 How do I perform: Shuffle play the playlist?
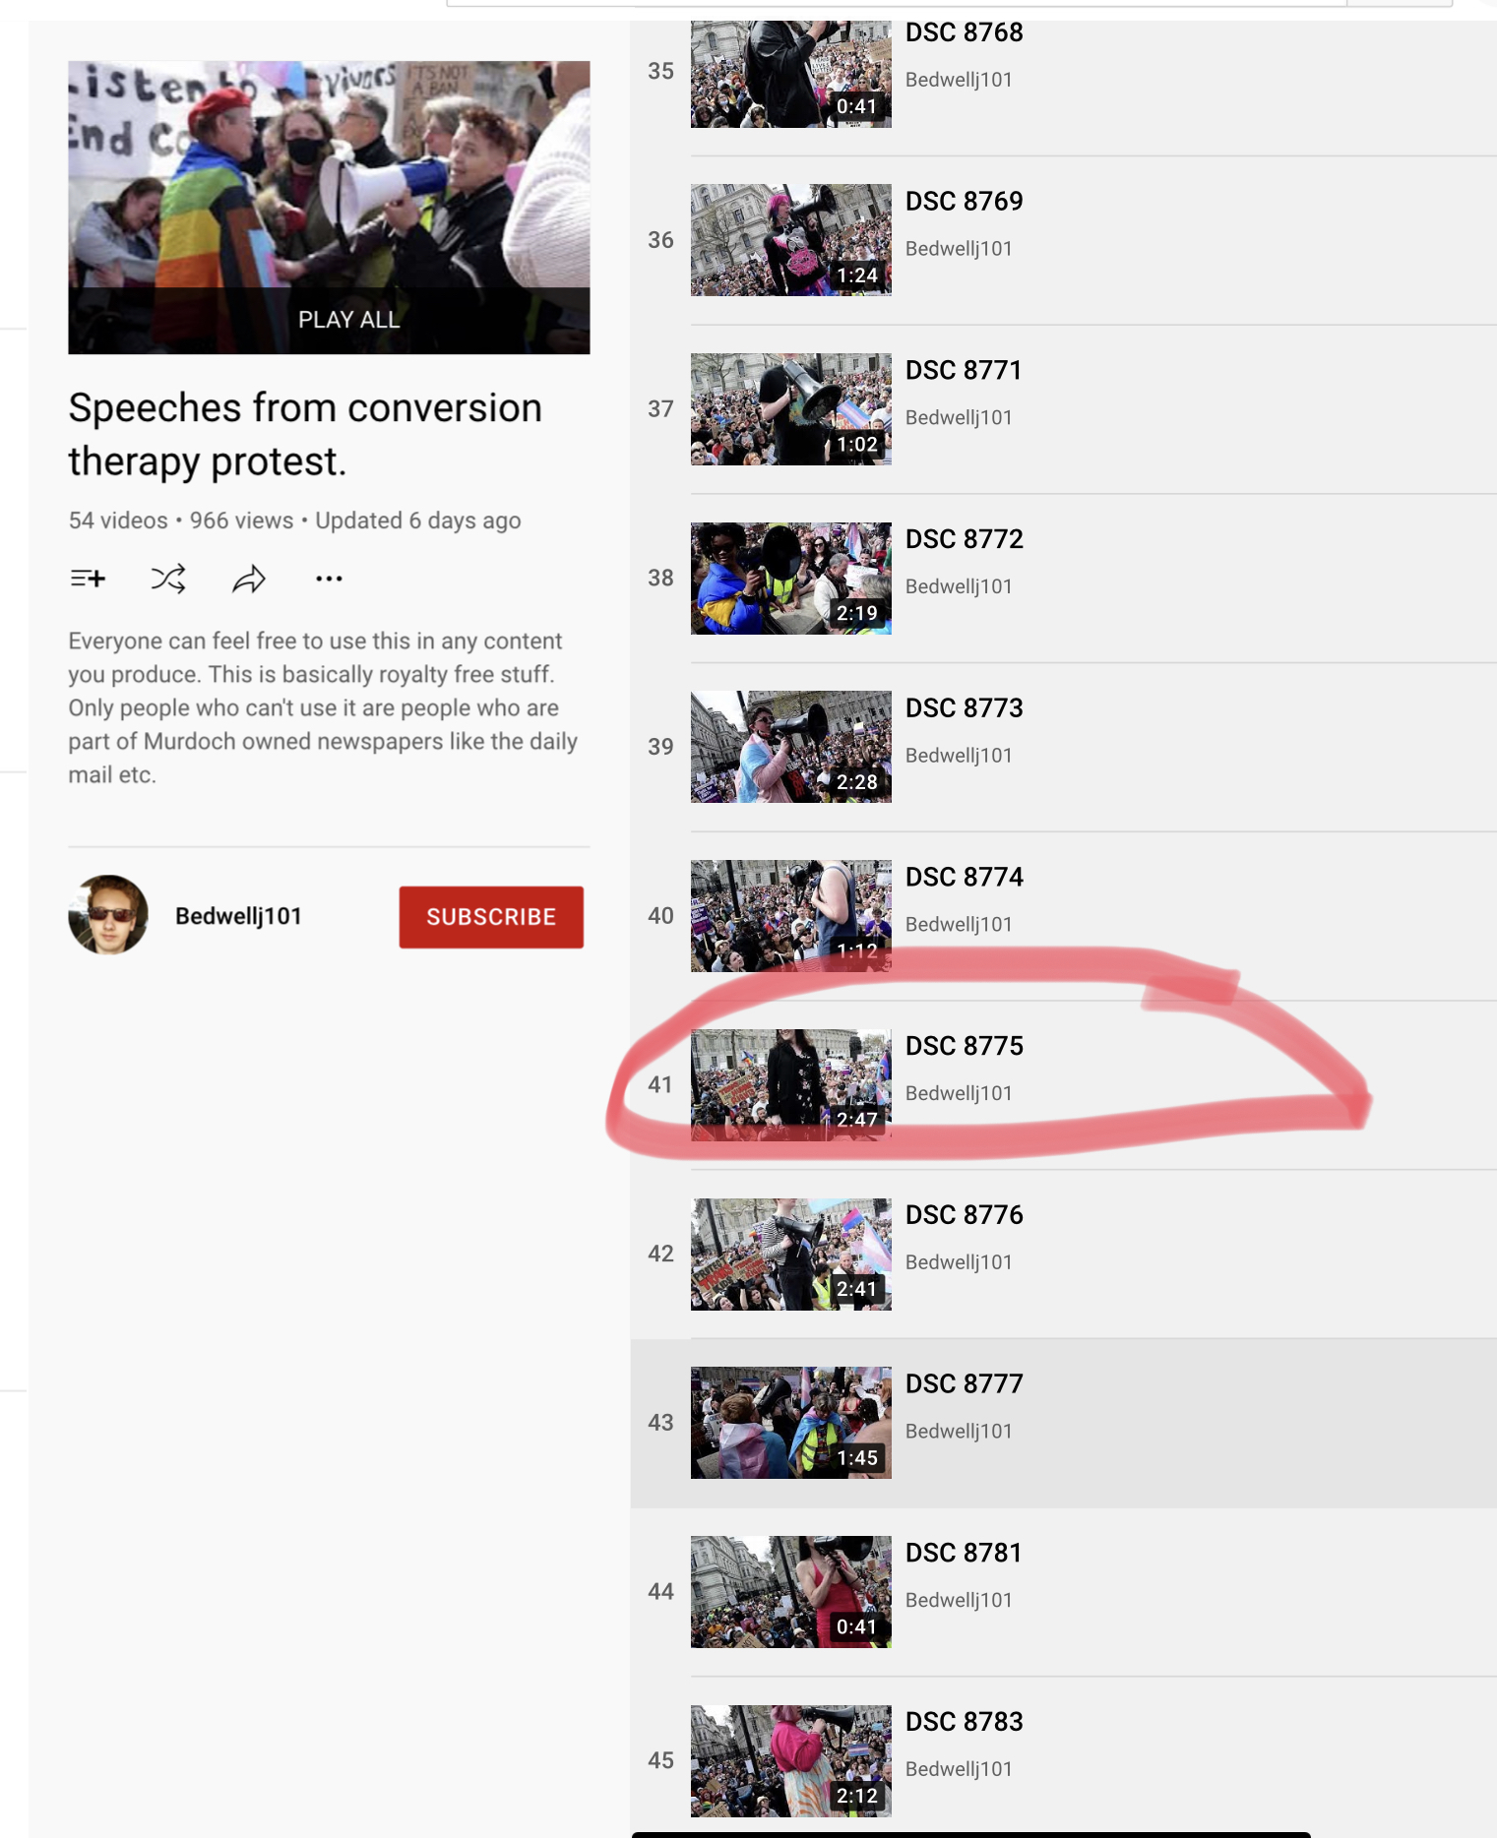point(168,579)
